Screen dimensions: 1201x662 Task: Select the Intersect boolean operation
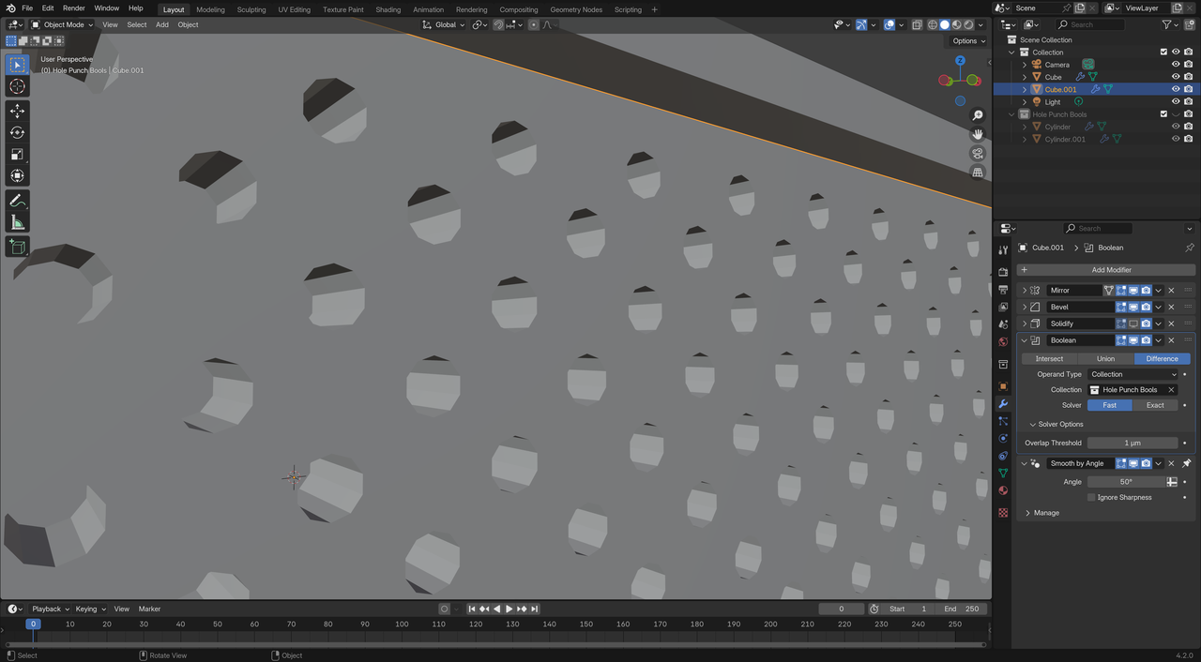[x=1049, y=358]
